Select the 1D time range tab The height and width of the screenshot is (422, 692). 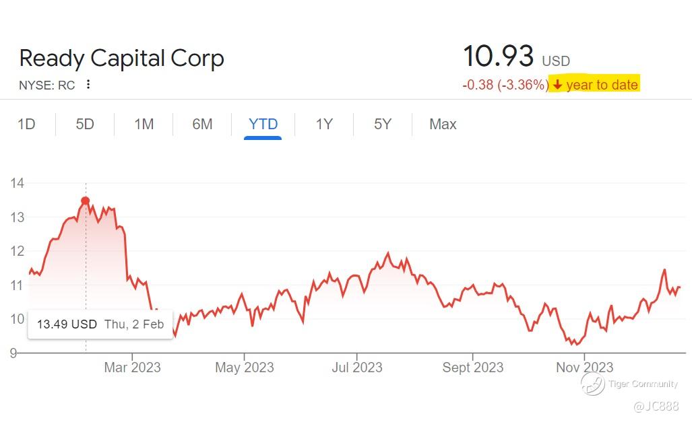[26, 125]
